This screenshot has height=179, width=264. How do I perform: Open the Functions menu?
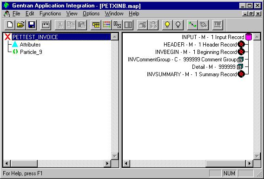(x=50, y=13)
